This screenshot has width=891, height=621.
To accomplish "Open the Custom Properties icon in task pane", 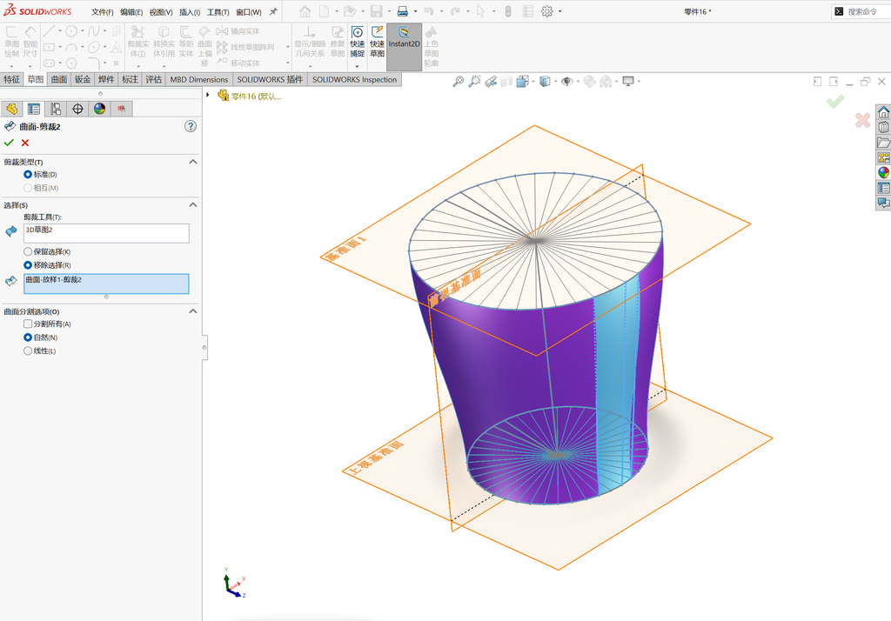I will (883, 188).
